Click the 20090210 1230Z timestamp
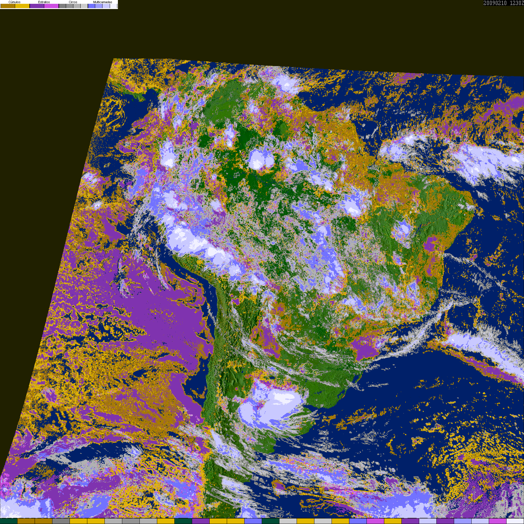524x524 pixels. click(x=504, y=3)
